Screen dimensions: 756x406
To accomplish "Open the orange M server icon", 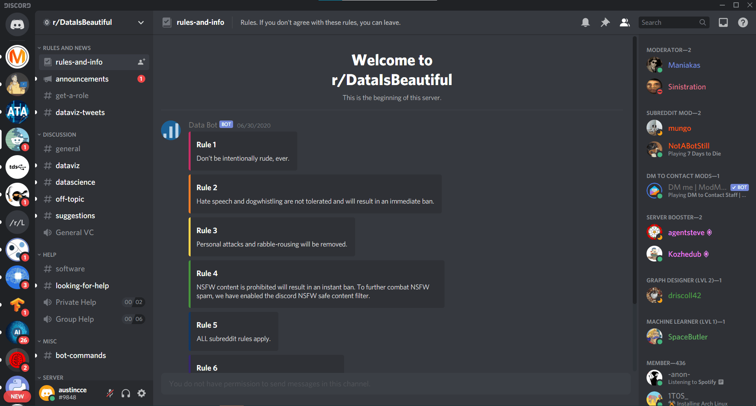I will pyautogui.click(x=17, y=57).
